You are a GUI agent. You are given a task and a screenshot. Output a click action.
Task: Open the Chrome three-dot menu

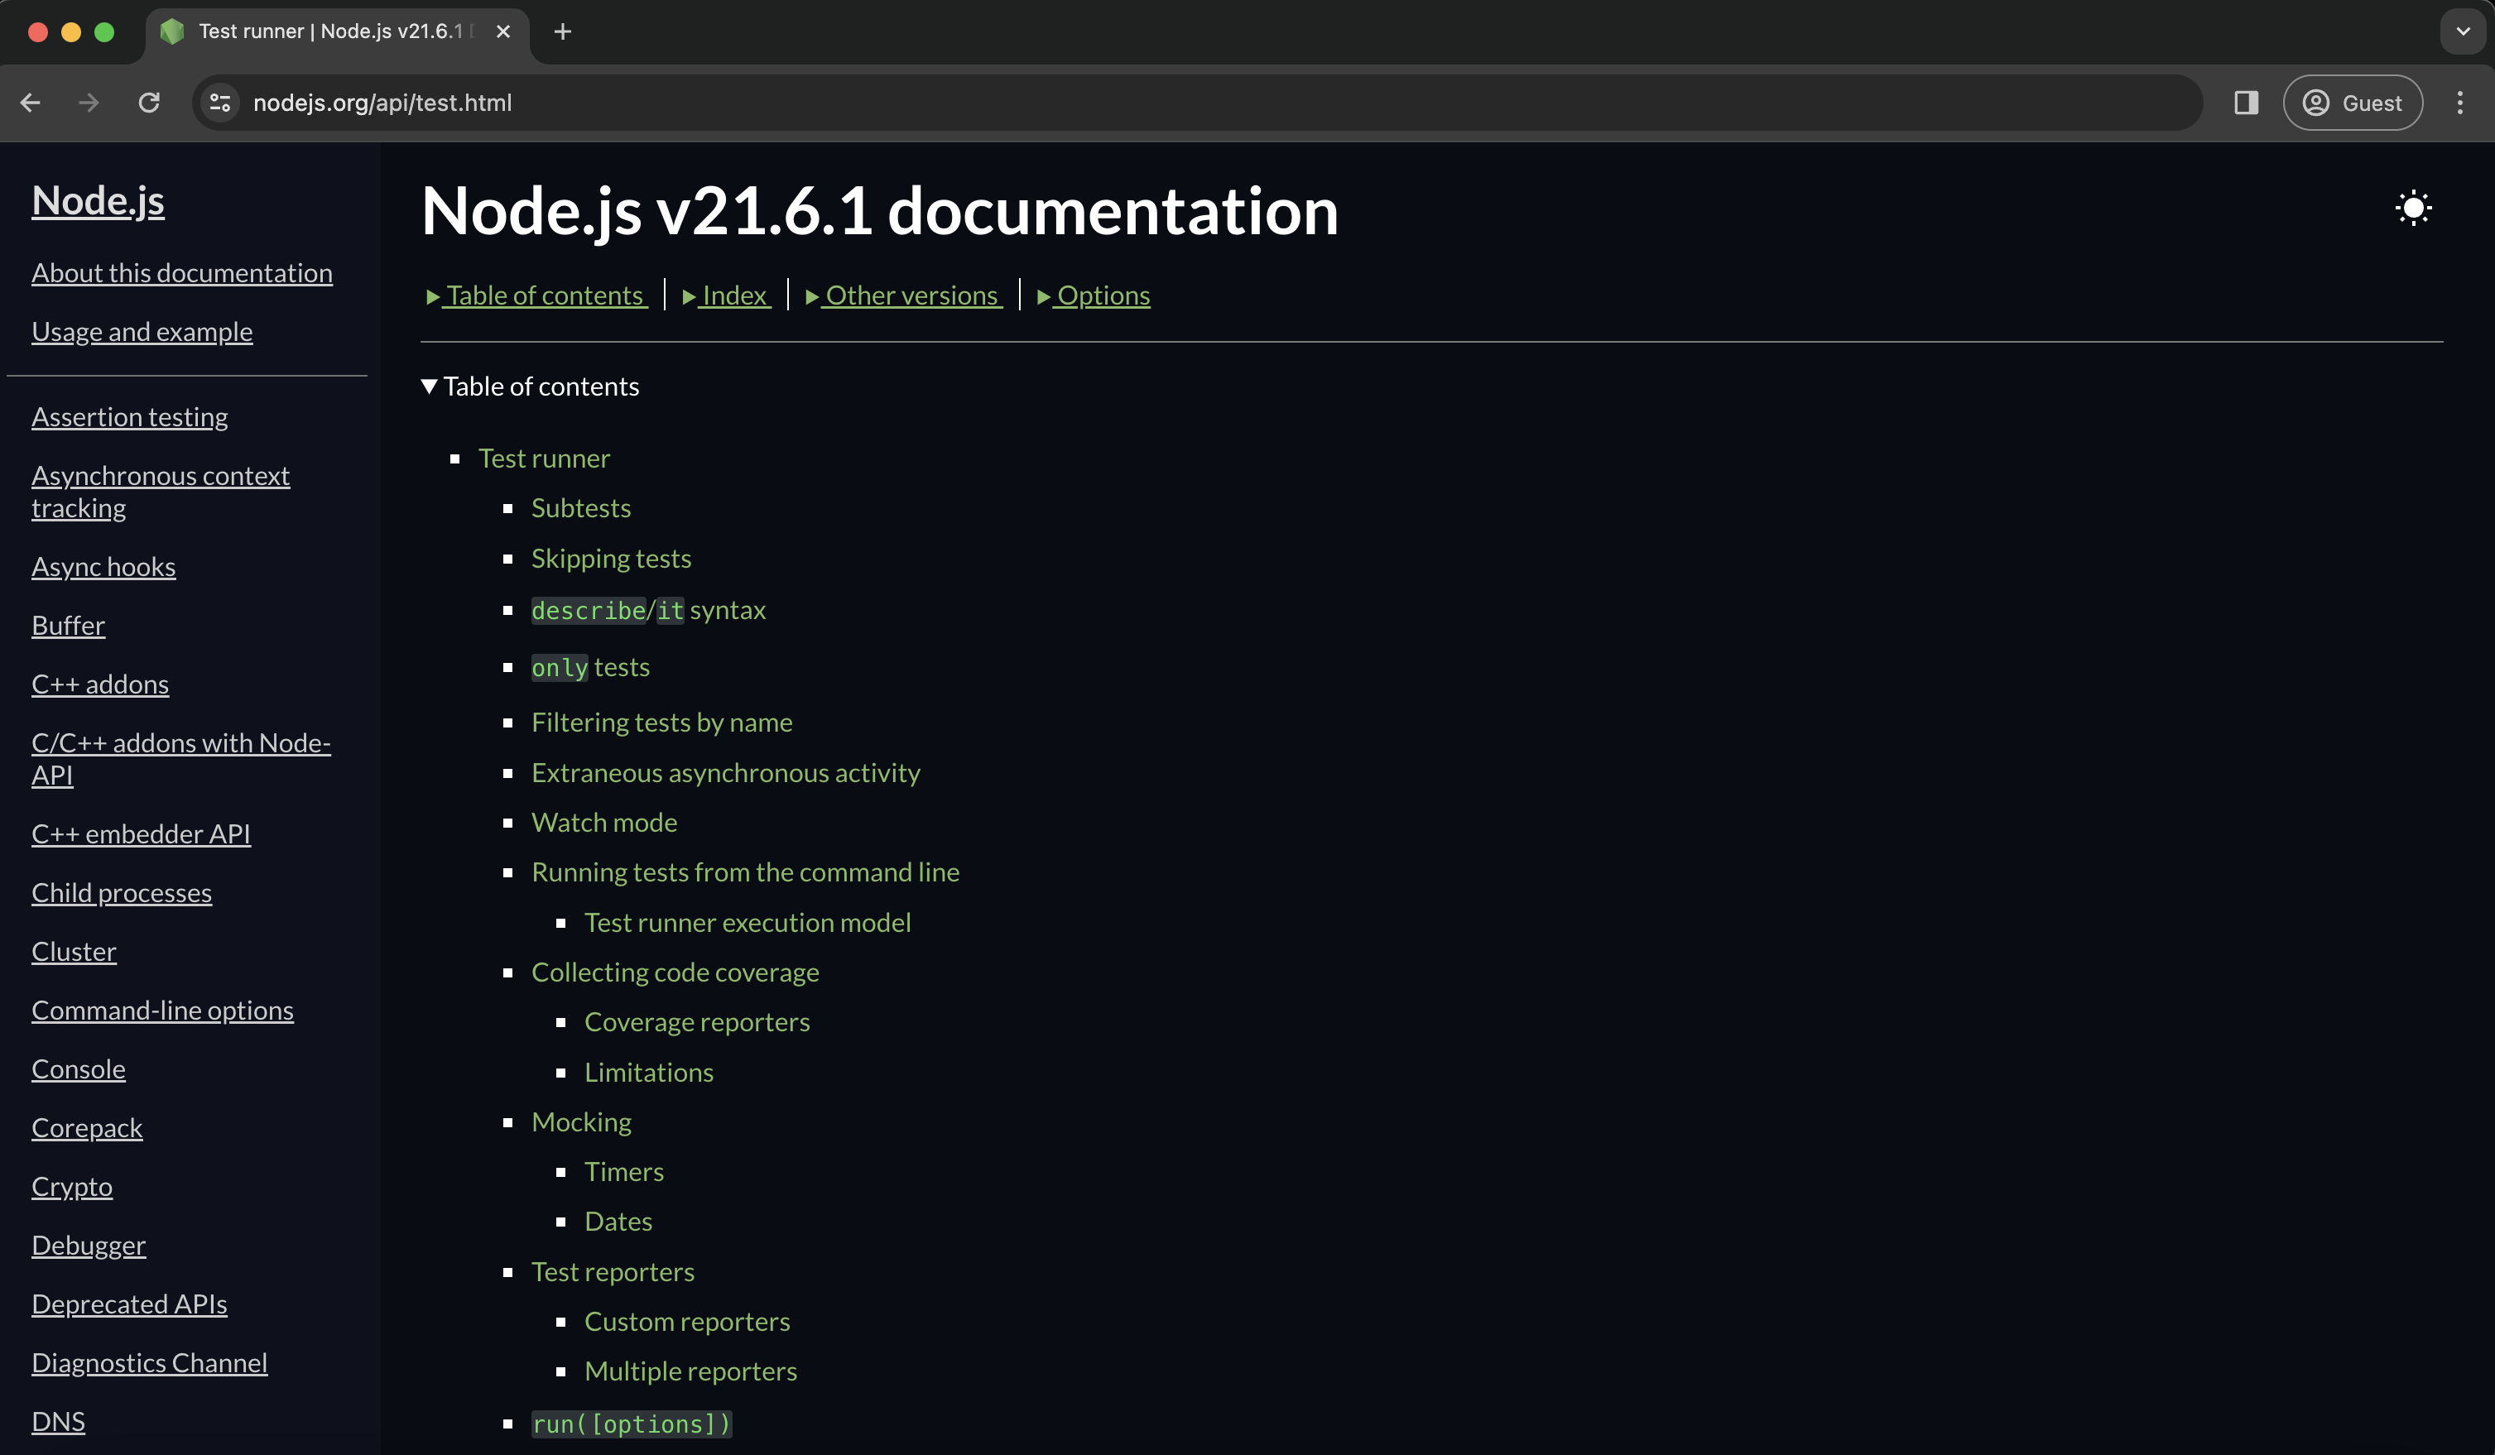(x=2459, y=103)
